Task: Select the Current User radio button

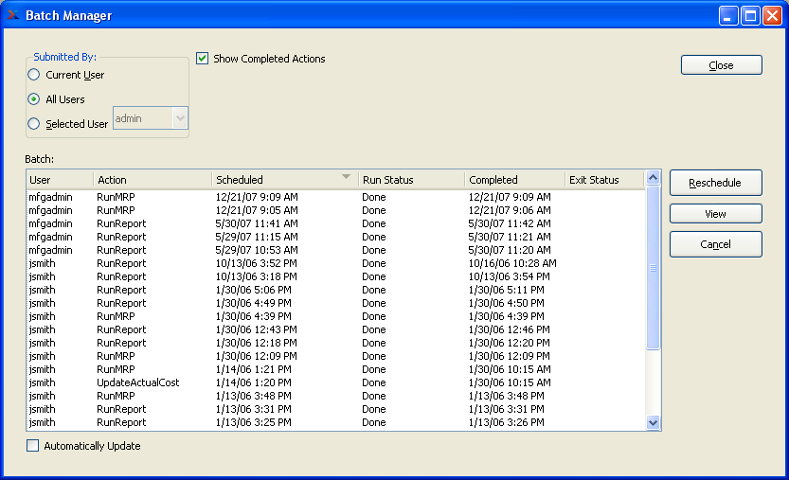Action: tap(34, 75)
